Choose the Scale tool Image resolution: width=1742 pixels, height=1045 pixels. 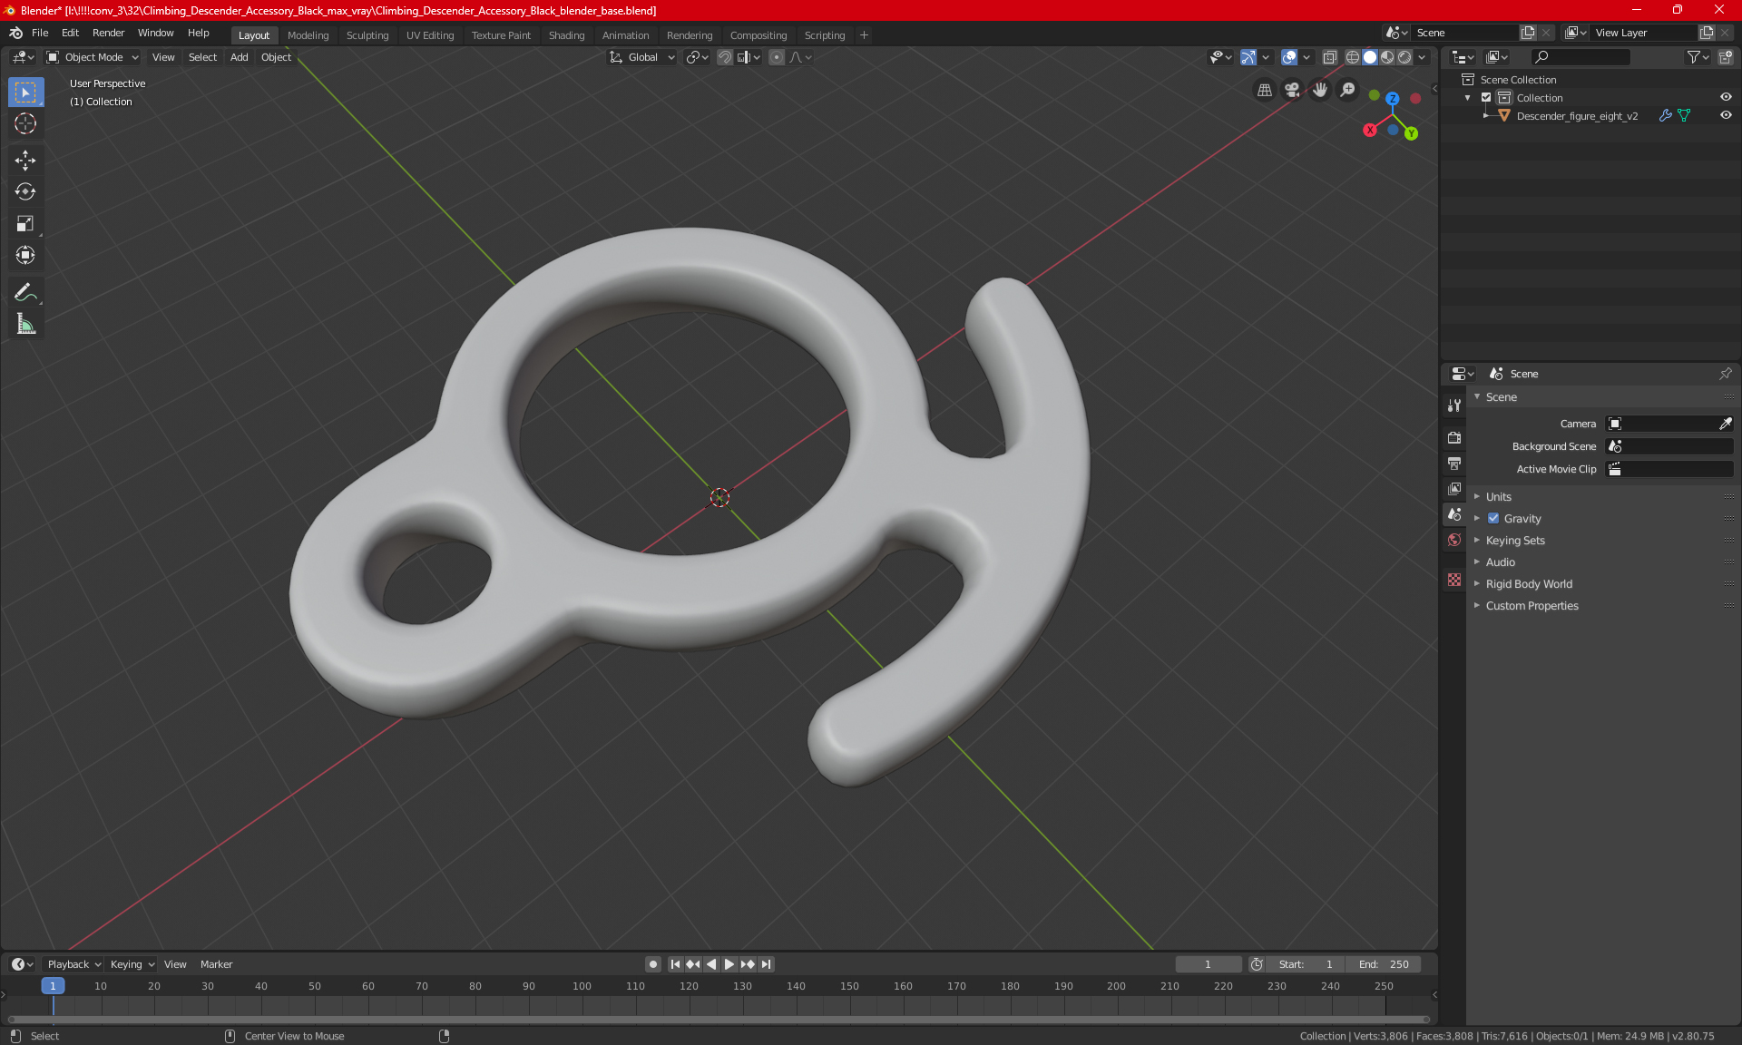25,223
